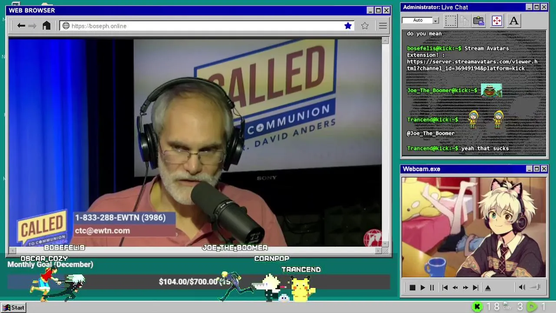This screenshot has height=313, width=556.
Task: Fast forward the Webcam.exe player
Action: pos(465,287)
